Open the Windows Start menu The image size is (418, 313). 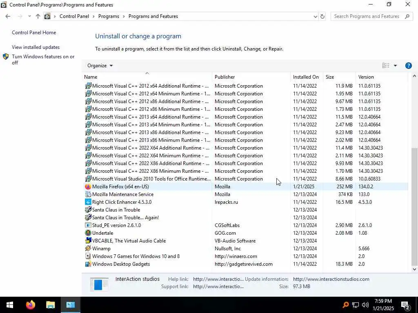pos(10,304)
